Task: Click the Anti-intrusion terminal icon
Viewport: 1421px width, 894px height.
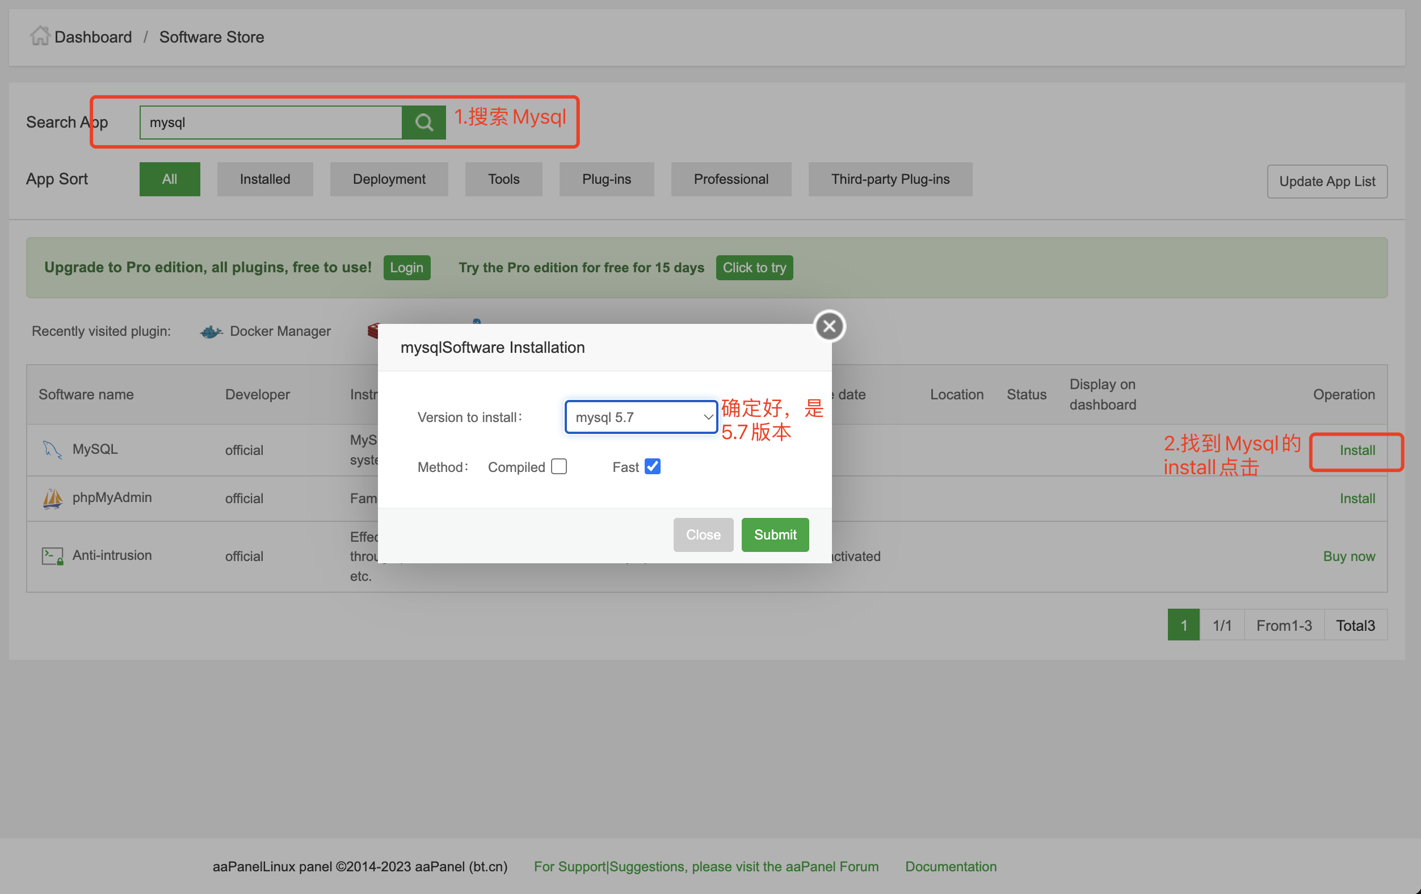Action: point(52,556)
